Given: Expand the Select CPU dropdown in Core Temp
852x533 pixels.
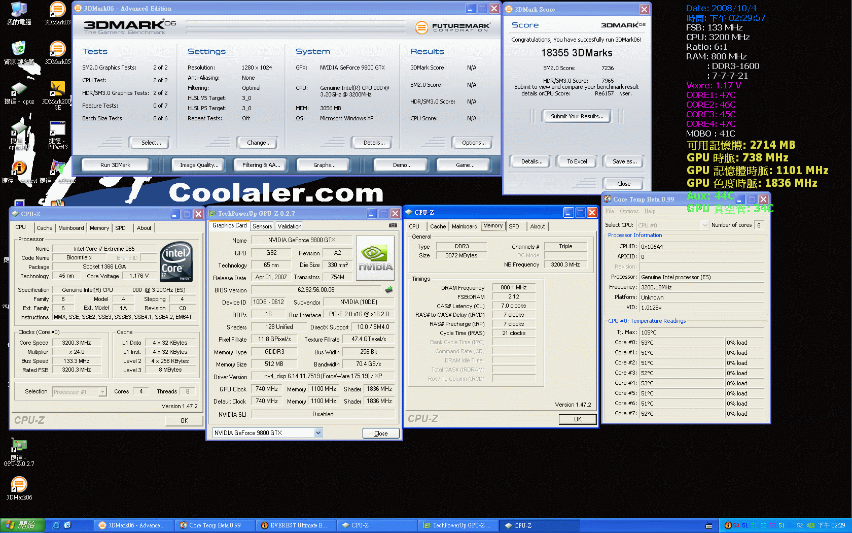Looking at the screenshot, I should pos(704,225).
